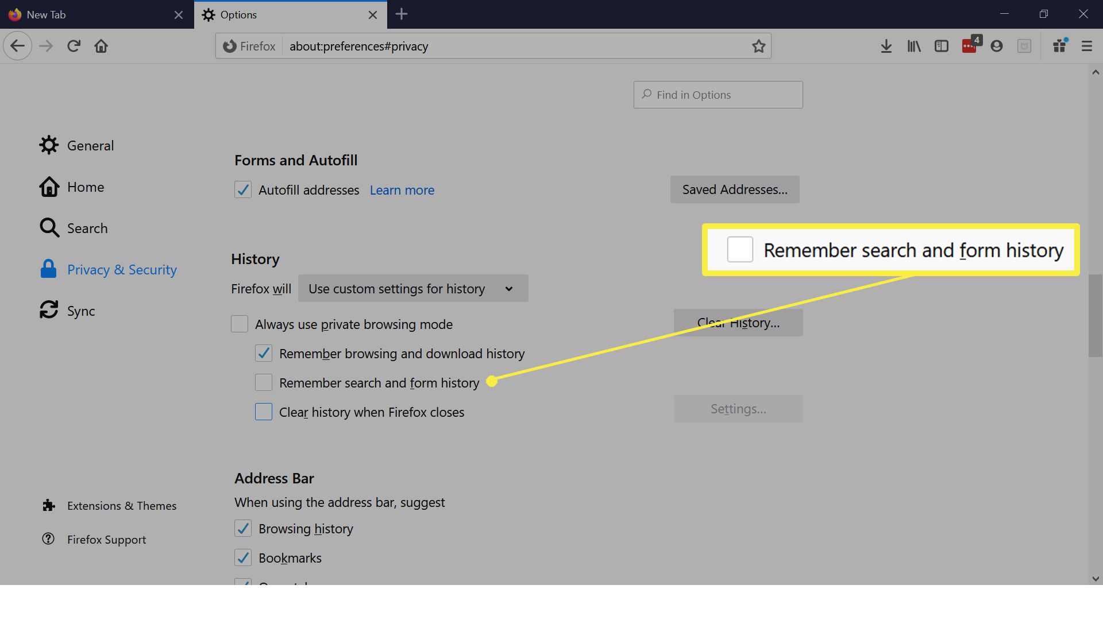This screenshot has height=620, width=1103.
Task: Open Privacy and Security section
Action: click(x=122, y=269)
